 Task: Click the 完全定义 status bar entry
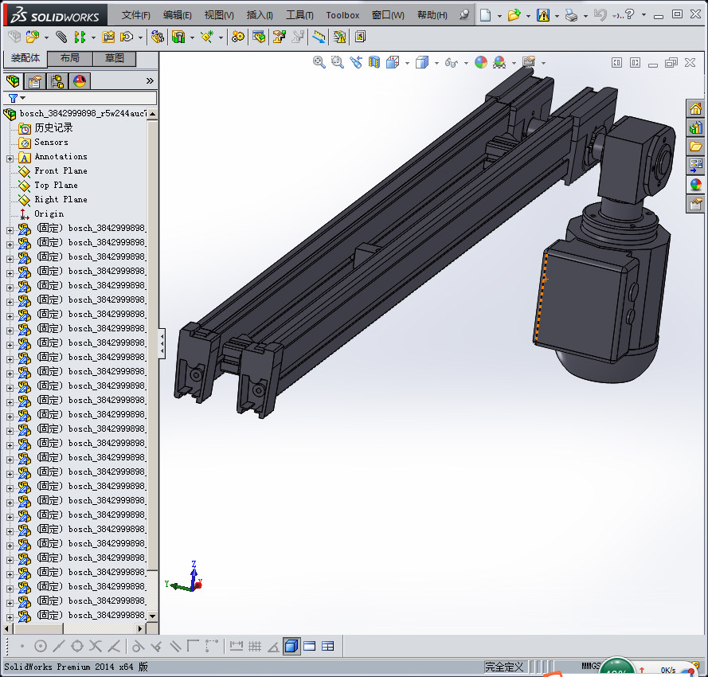coord(504,667)
